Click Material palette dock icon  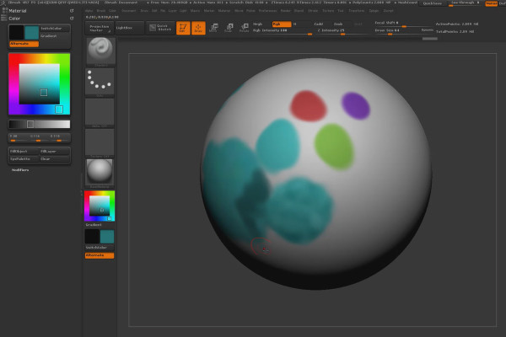click(72, 11)
